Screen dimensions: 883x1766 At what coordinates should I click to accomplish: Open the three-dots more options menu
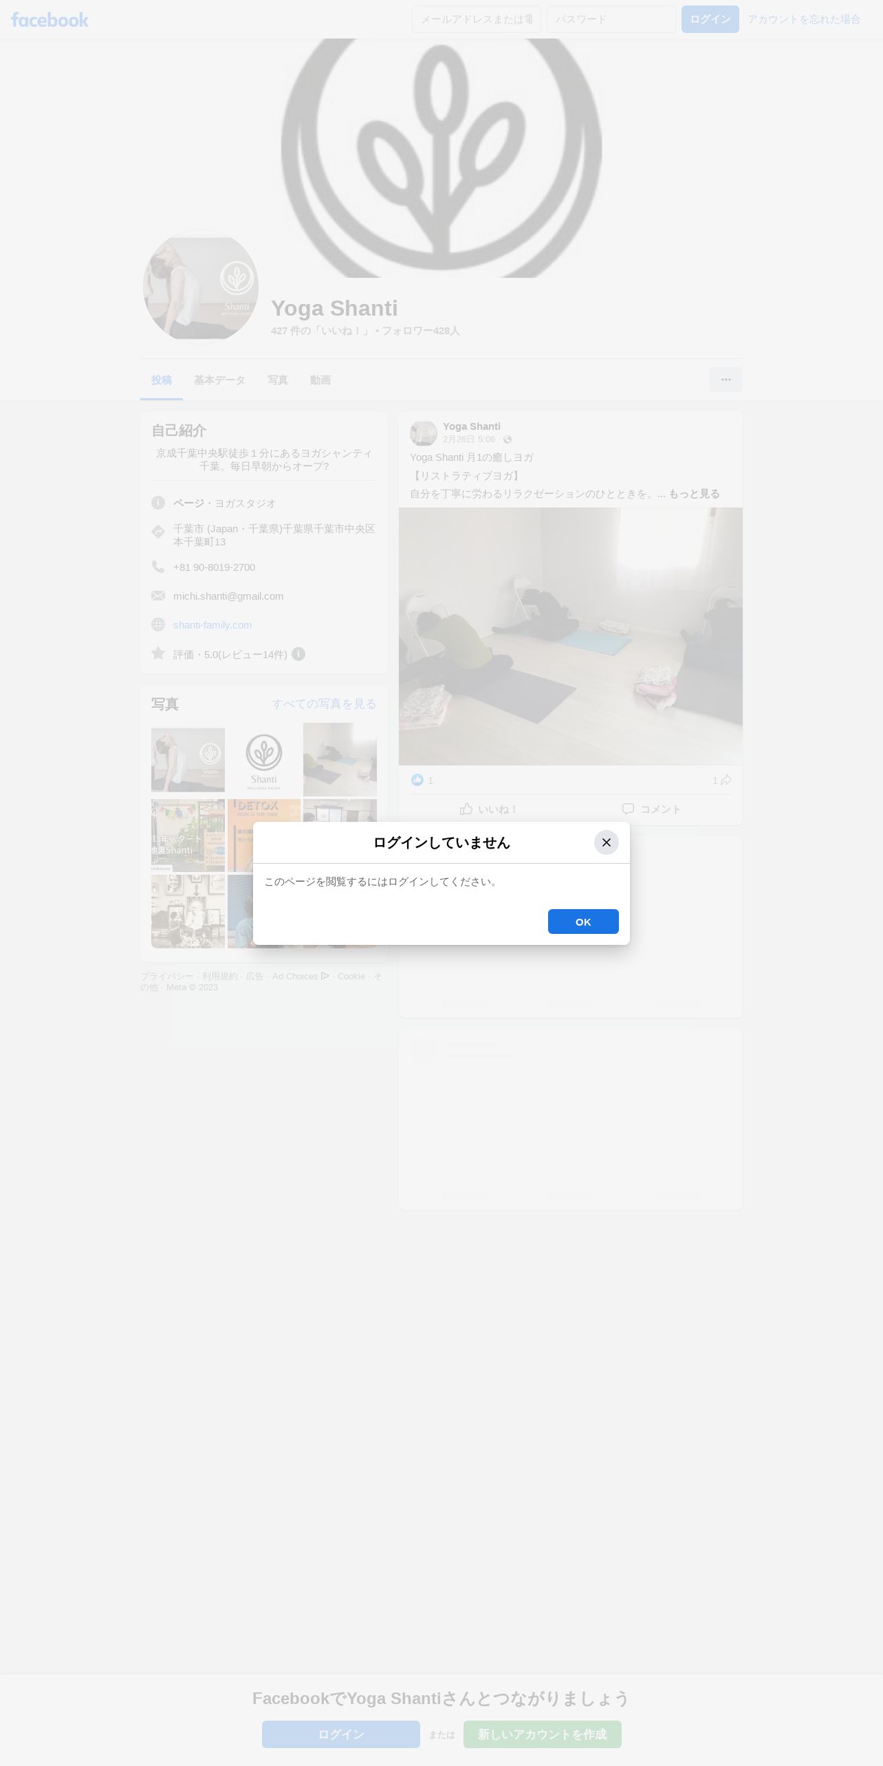click(726, 380)
